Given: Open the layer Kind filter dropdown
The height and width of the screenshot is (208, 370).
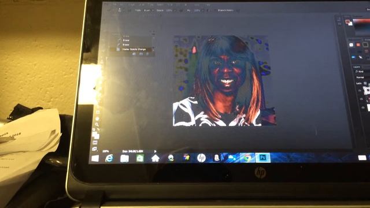Looking at the screenshot, I should tap(361, 71).
